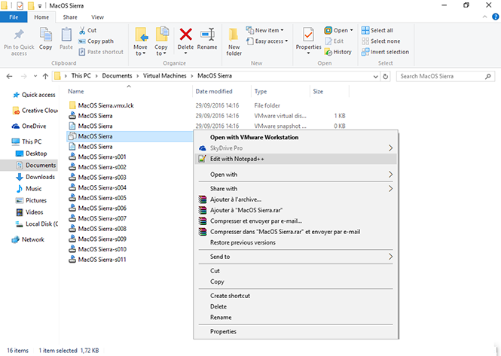
Task: Click Invert selection in ribbon
Action: [x=385, y=52]
